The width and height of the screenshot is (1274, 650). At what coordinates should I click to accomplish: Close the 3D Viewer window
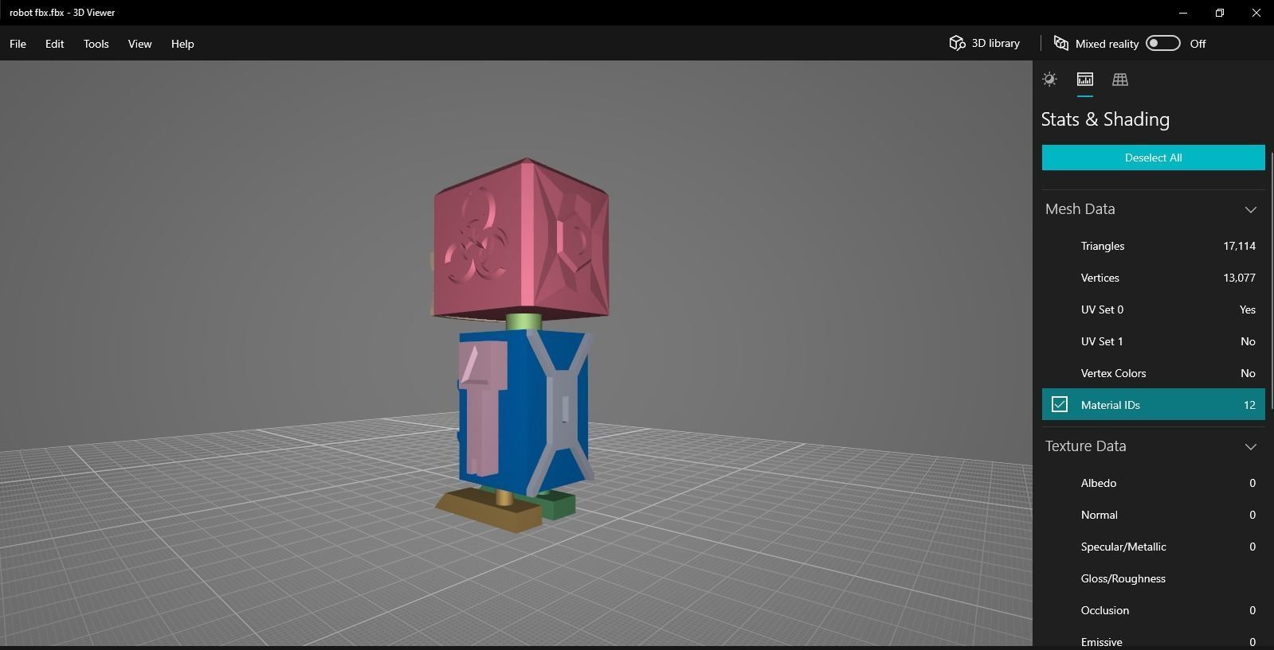(1256, 13)
